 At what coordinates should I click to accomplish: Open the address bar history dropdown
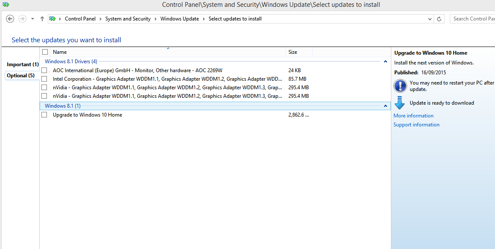[x=430, y=19]
